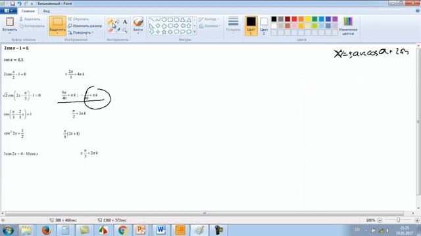Open PowerPoint from taskbar
The image size is (421, 236).
point(140,230)
